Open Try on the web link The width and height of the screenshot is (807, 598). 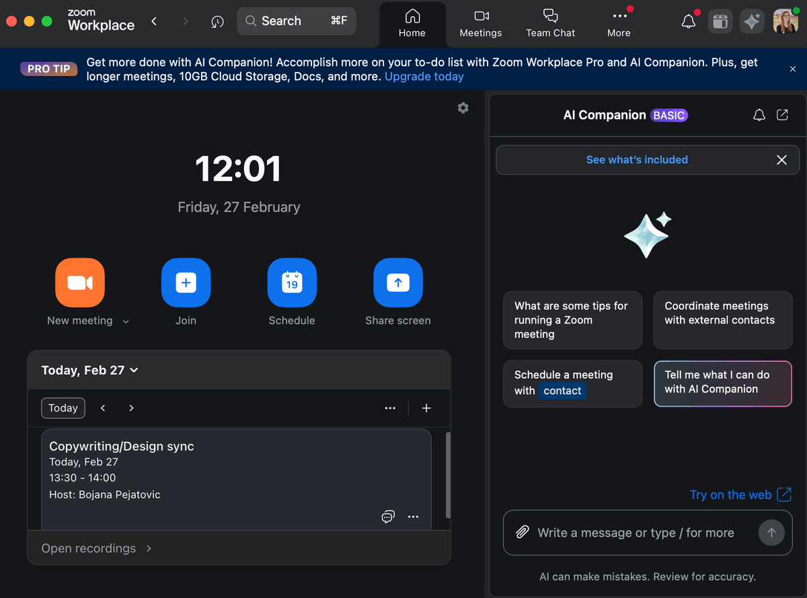click(x=731, y=494)
